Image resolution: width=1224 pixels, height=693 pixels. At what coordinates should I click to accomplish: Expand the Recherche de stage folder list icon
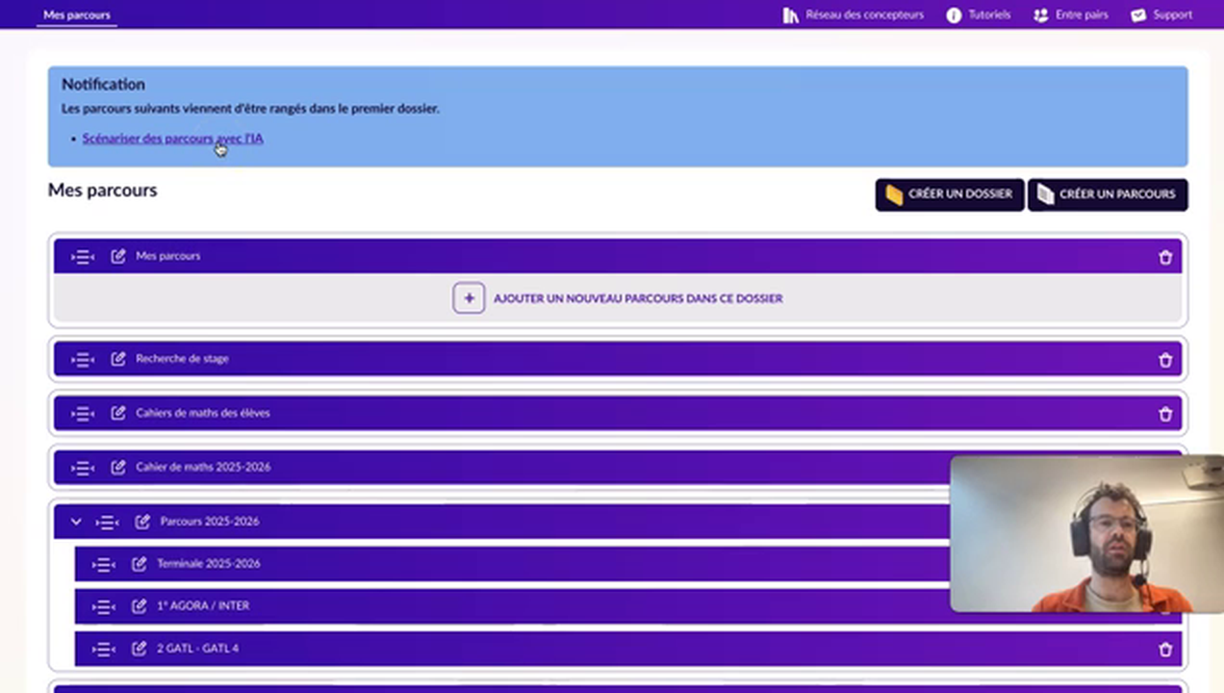(x=83, y=359)
